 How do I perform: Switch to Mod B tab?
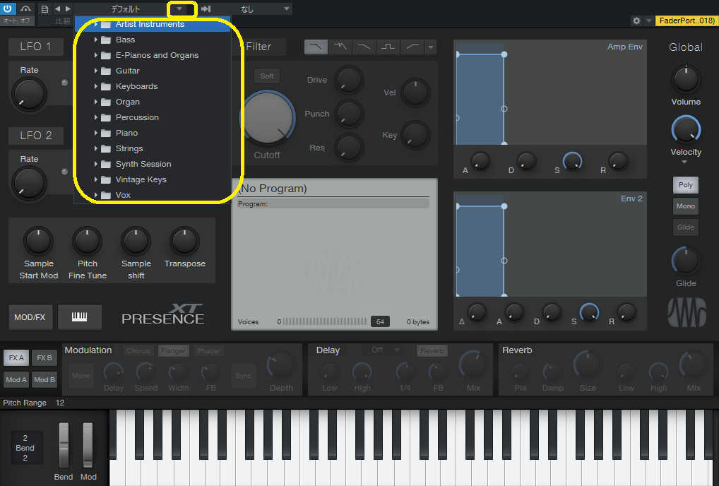click(44, 379)
